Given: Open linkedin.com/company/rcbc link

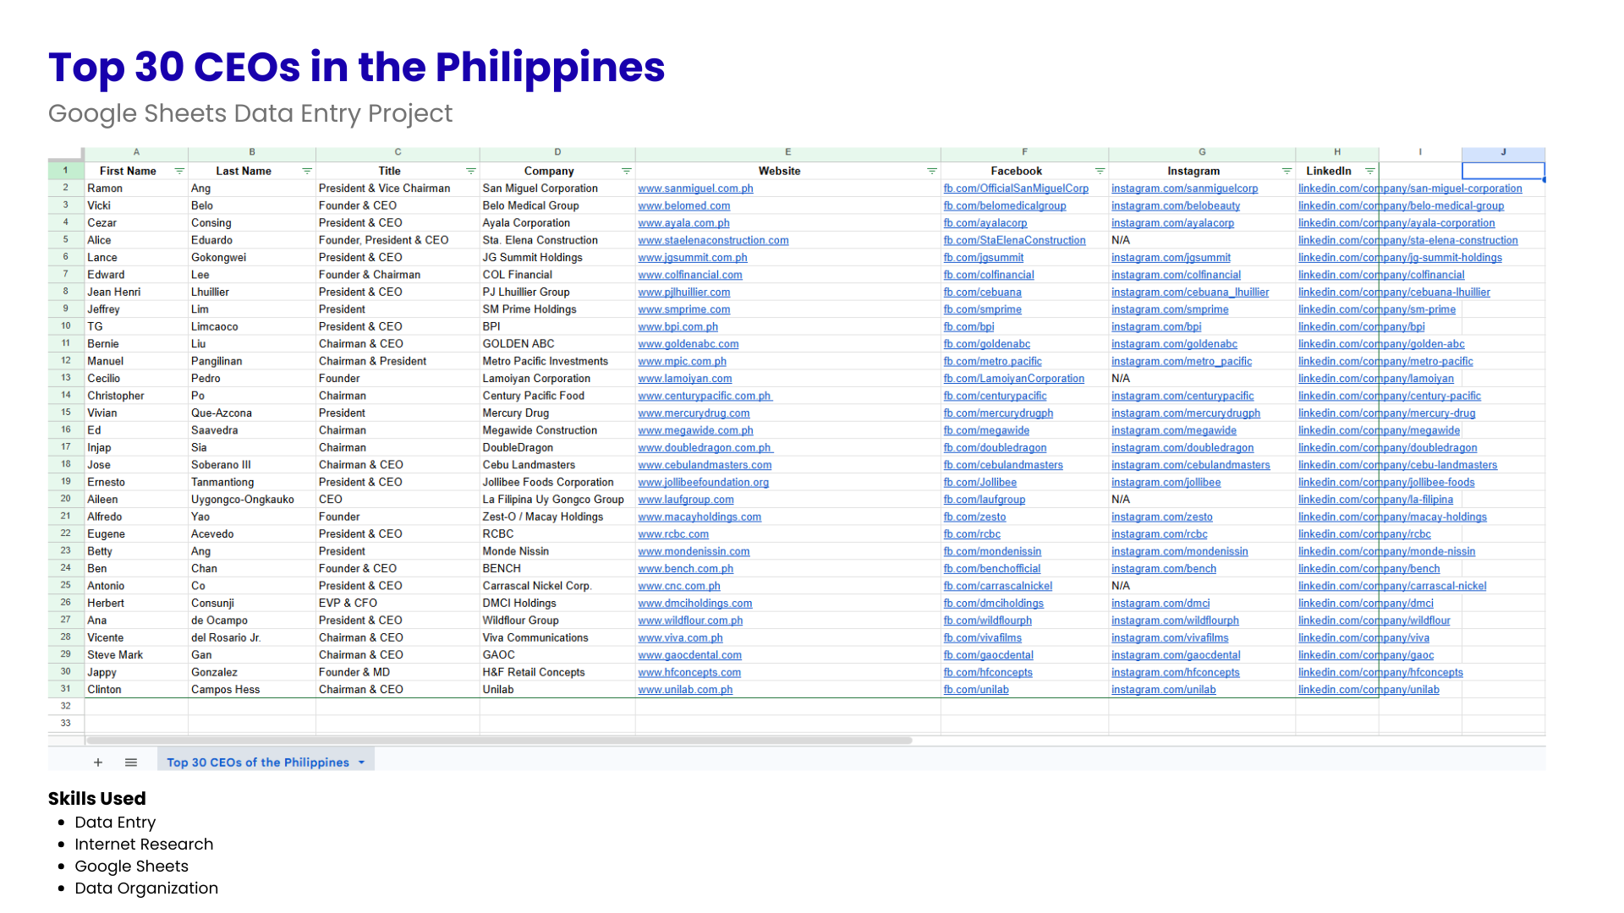Looking at the screenshot, I should coord(1364,534).
